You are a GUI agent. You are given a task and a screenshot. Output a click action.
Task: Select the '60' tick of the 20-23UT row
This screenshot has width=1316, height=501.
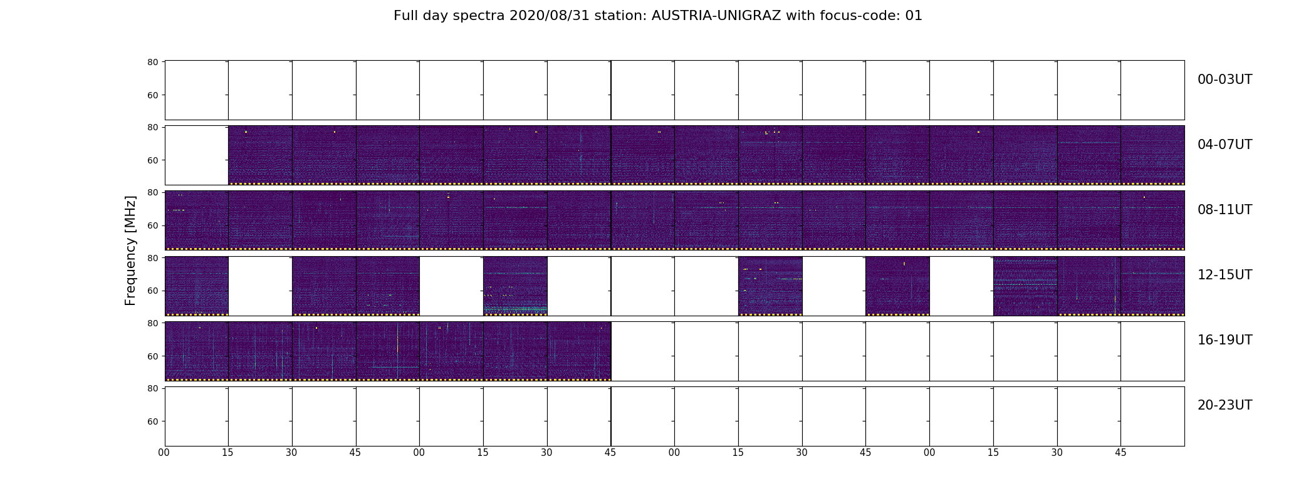[152, 421]
